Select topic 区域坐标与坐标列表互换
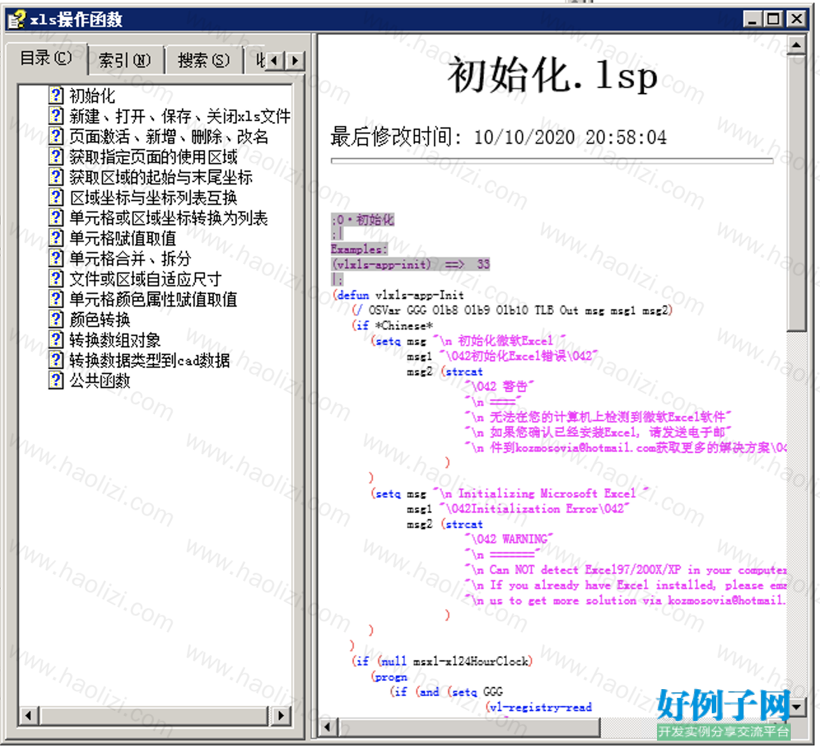Screen dimensions: 820x747 click(x=153, y=198)
